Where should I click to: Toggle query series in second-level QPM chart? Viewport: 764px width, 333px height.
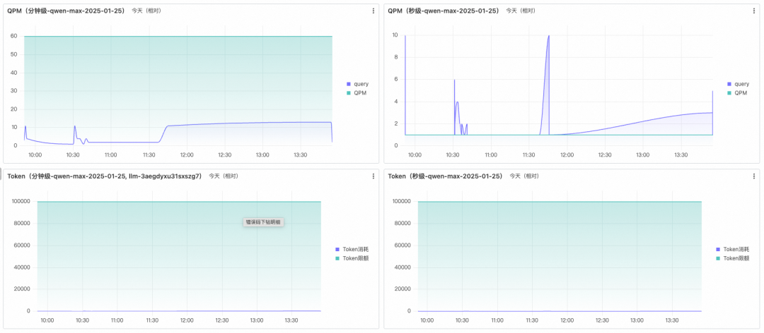(741, 84)
